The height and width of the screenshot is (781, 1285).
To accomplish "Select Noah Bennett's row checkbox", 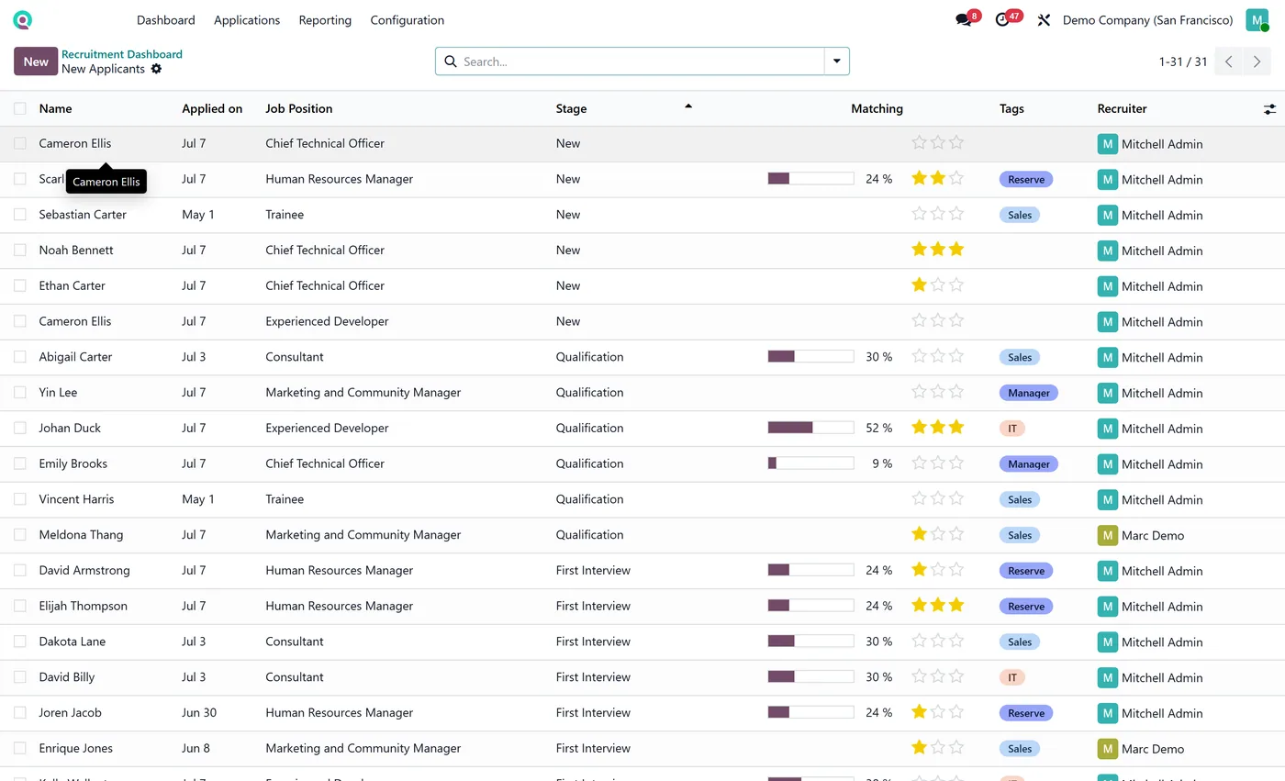I will pyautogui.click(x=20, y=250).
